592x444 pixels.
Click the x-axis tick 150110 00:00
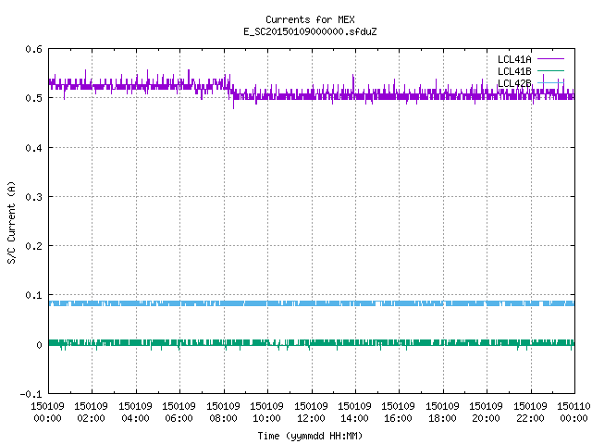(x=573, y=412)
